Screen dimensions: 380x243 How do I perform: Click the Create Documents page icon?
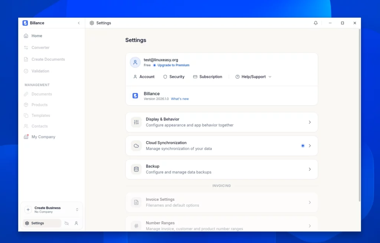point(26,59)
